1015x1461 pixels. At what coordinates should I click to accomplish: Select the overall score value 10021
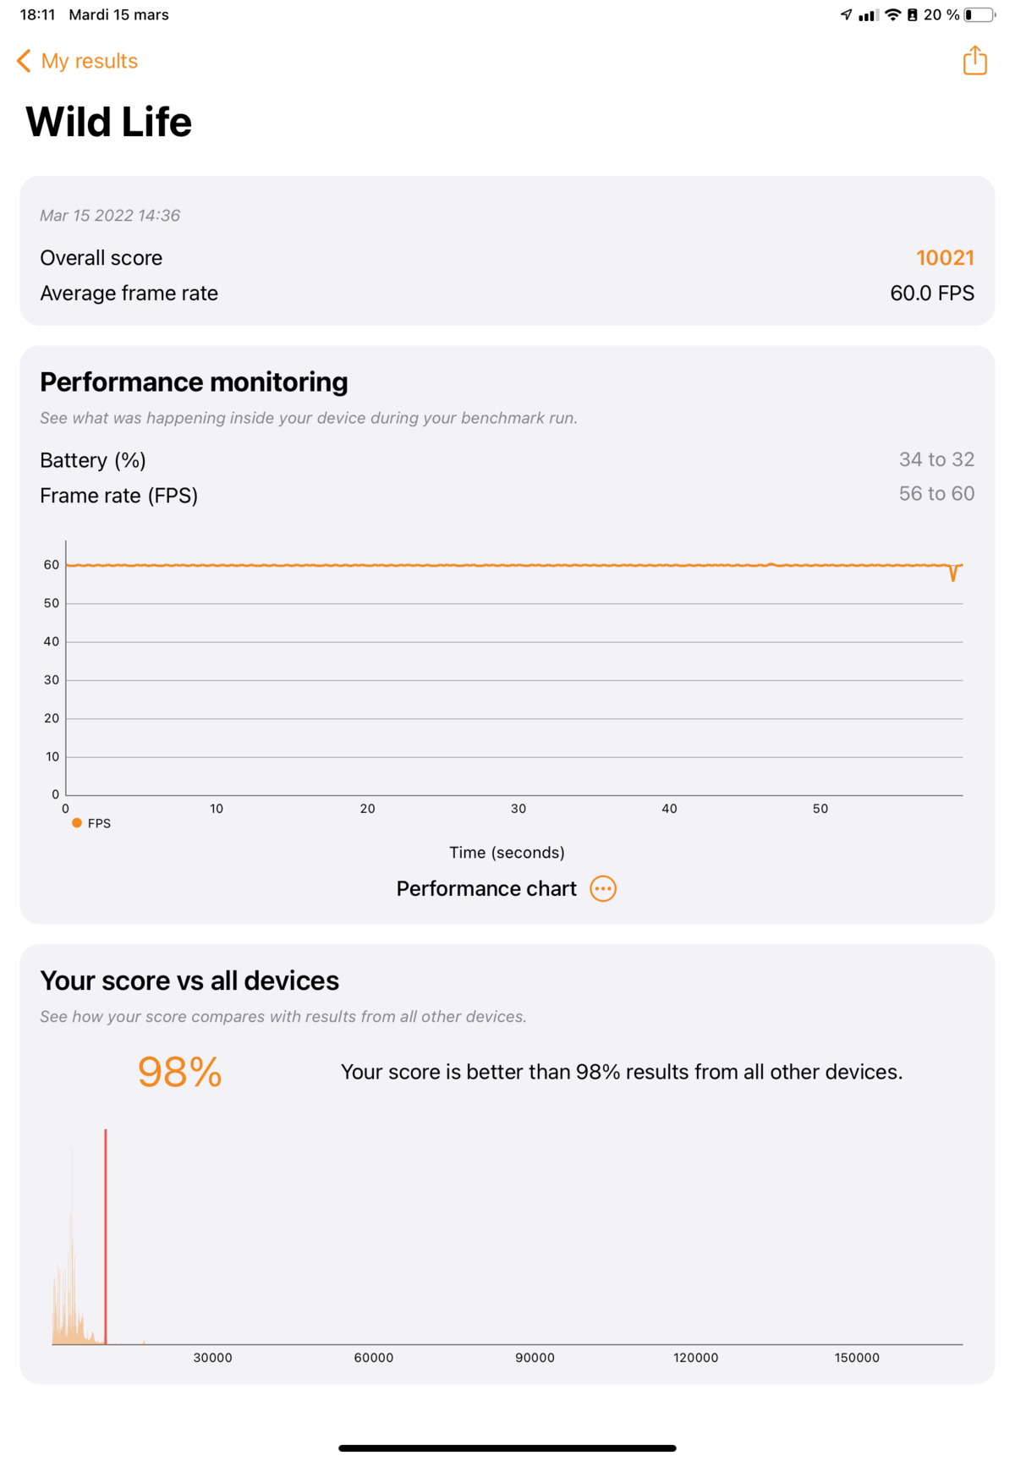[945, 257]
